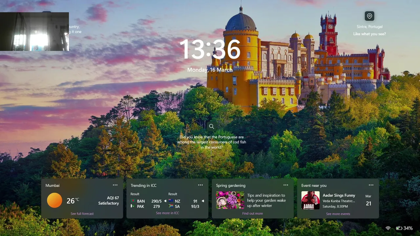Click the Mar 21 event date
The width and height of the screenshot is (420, 236).
[368, 201]
